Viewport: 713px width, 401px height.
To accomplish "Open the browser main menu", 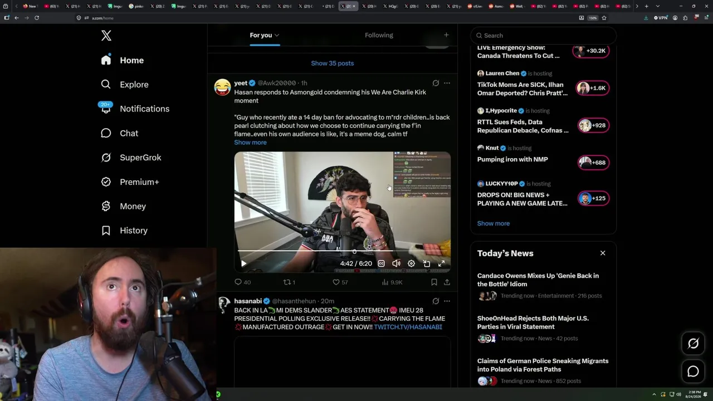I will pos(705,18).
